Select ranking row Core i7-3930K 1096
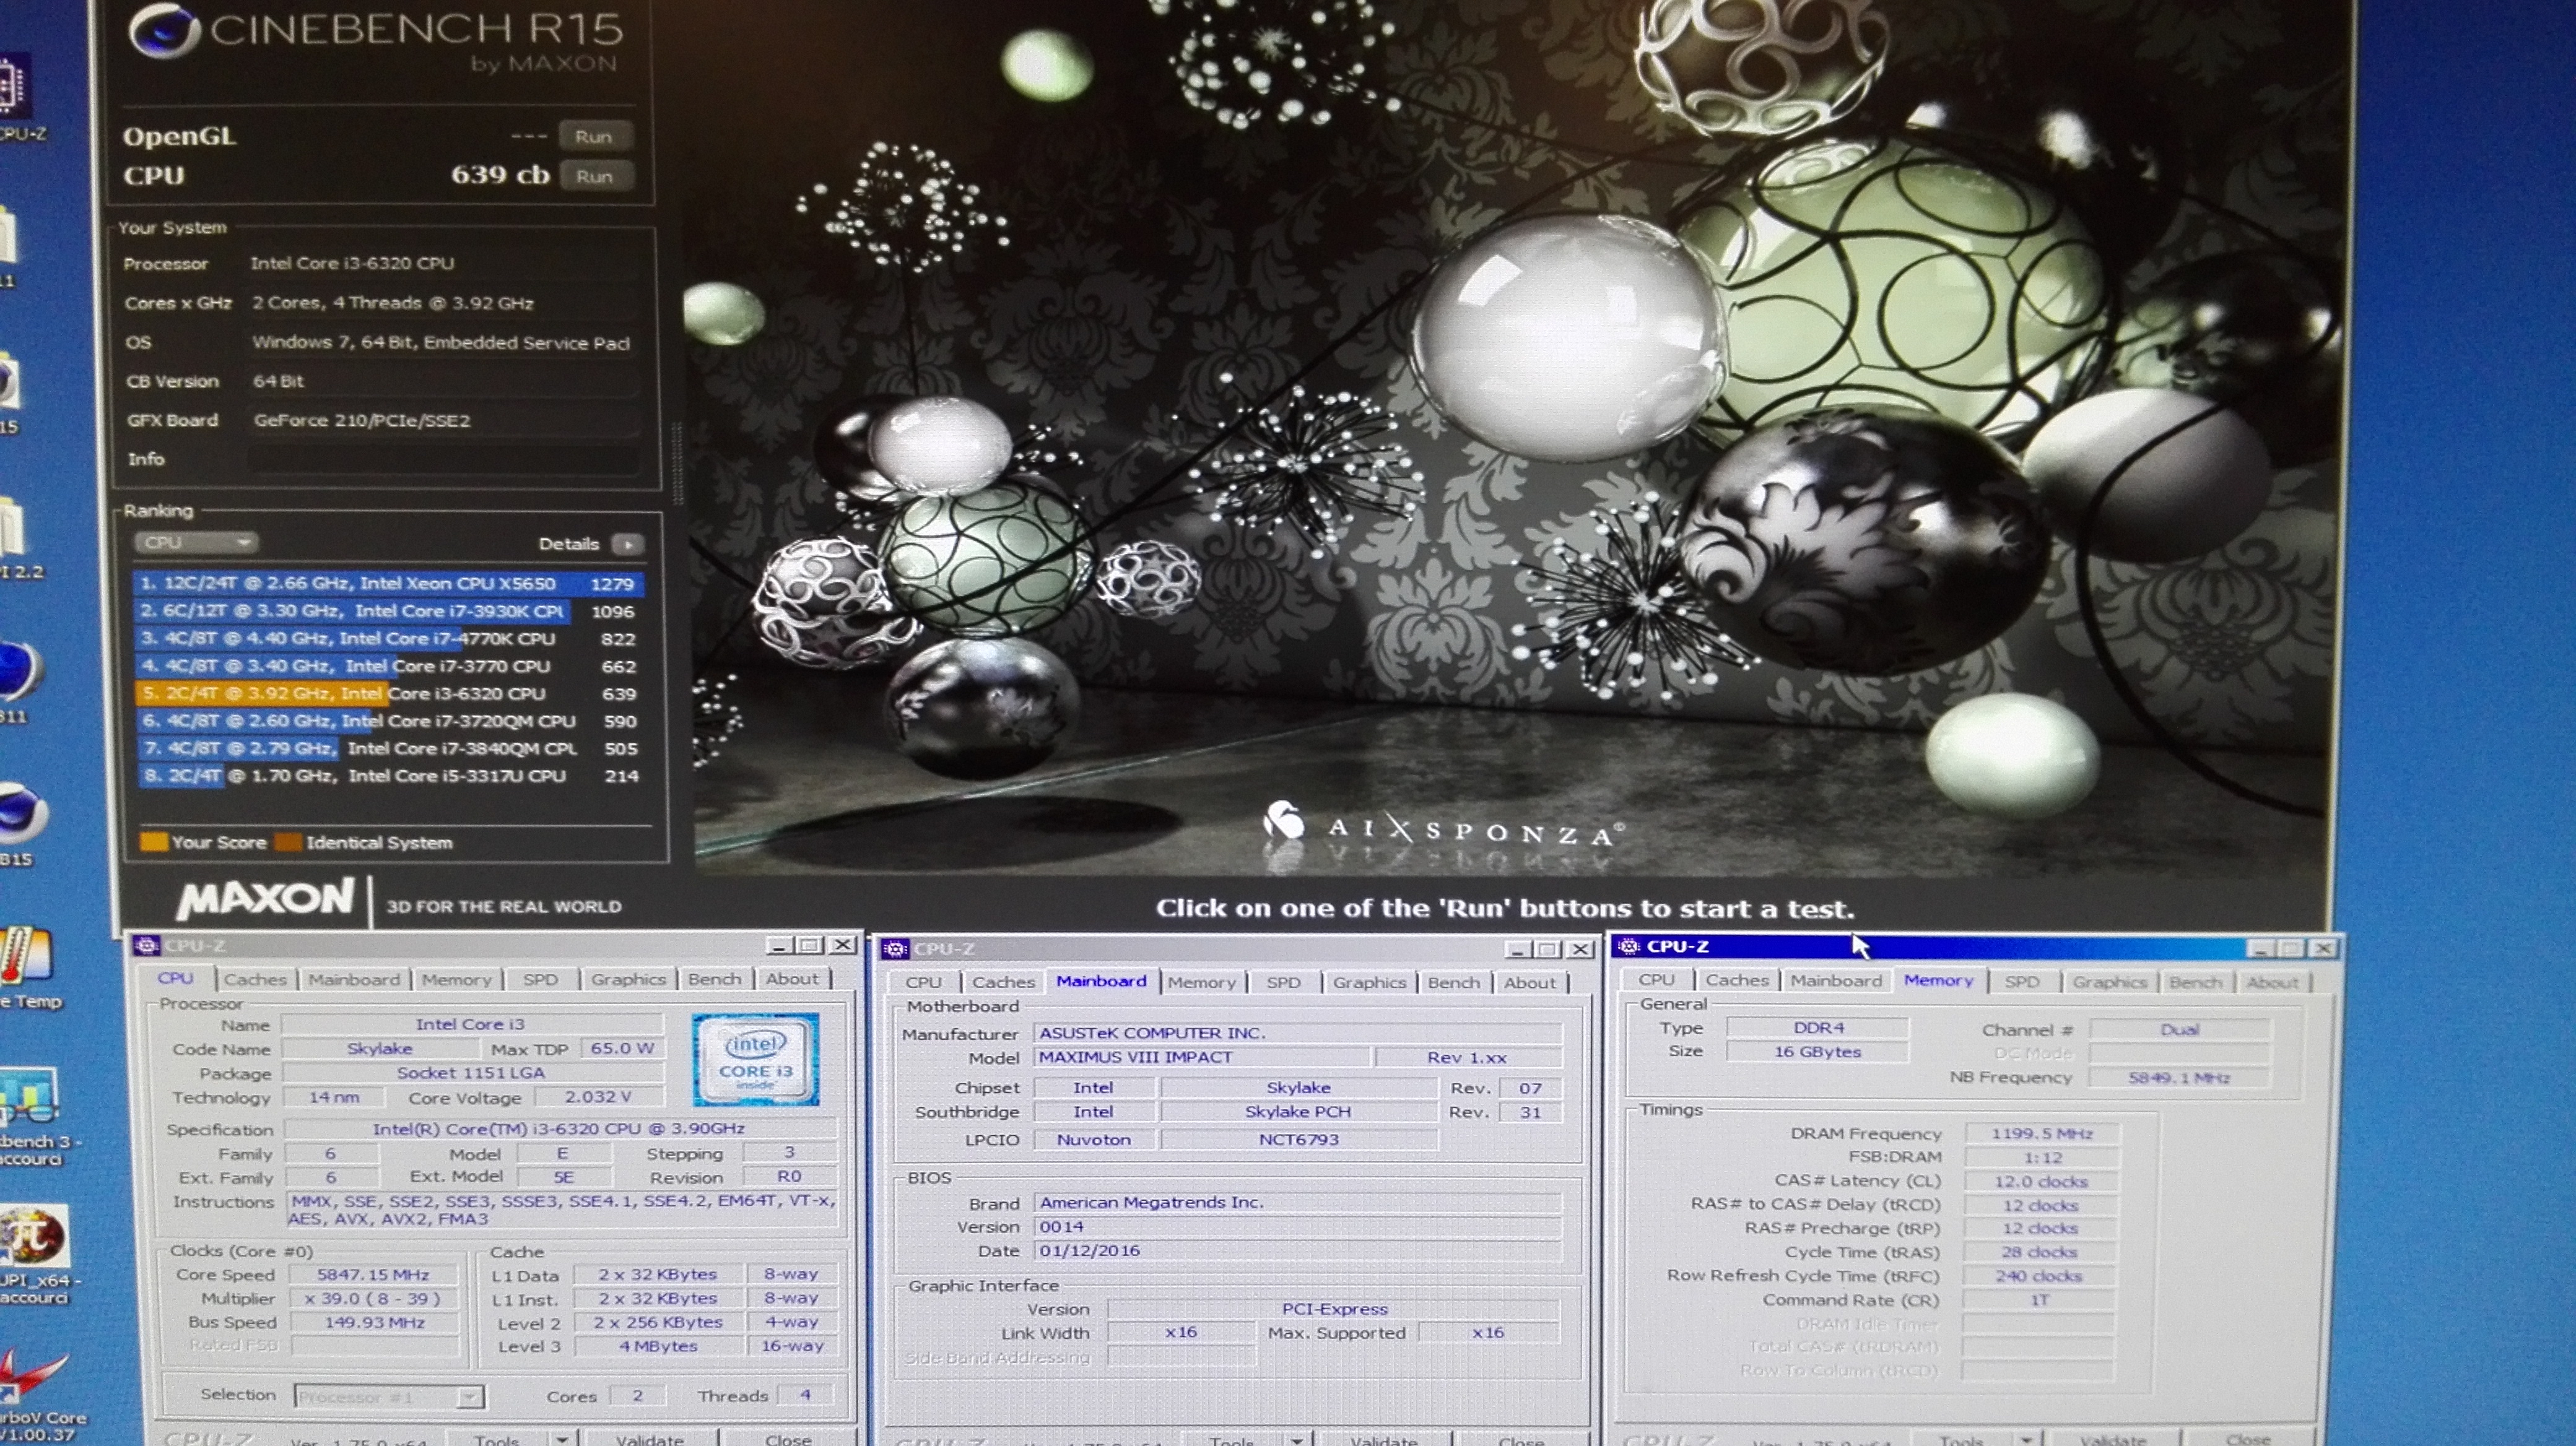The height and width of the screenshot is (1446, 2576). [x=388, y=610]
